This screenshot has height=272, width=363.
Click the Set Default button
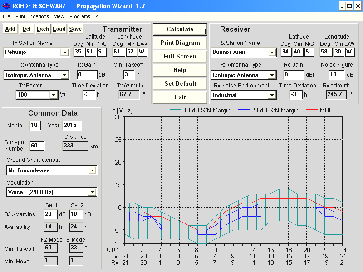point(180,83)
